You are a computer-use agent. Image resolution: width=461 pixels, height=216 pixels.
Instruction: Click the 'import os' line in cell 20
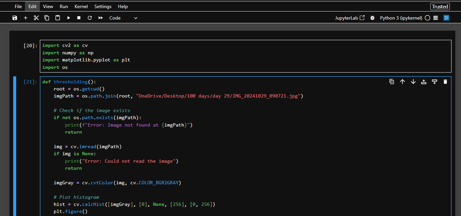point(55,68)
